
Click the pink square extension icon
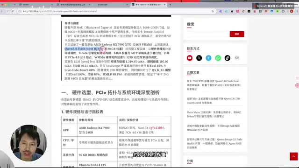(x=238, y=11)
